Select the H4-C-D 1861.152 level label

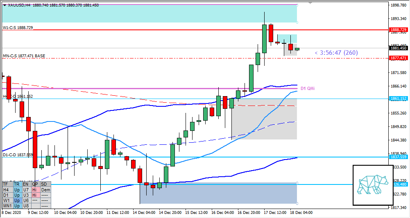[18, 97]
